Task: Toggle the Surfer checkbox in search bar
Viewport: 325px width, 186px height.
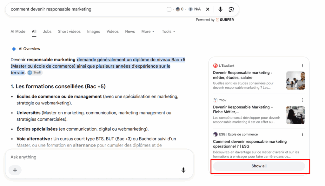Action: tap(169, 9)
